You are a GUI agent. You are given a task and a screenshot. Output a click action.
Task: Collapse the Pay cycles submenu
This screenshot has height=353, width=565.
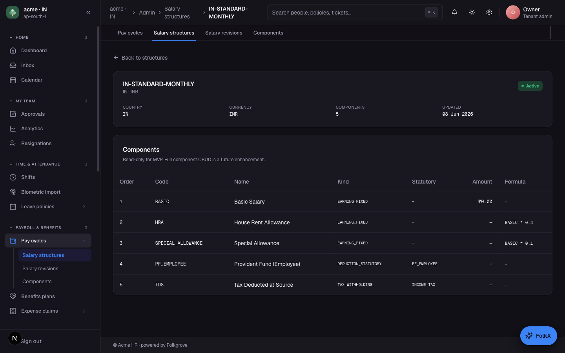click(84, 241)
